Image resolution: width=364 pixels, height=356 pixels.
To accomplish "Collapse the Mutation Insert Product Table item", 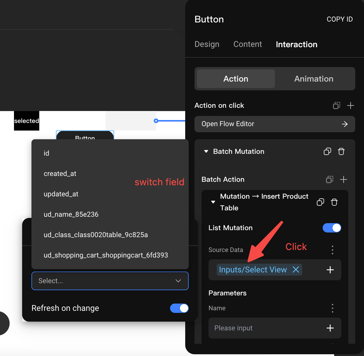I will [213, 202].
